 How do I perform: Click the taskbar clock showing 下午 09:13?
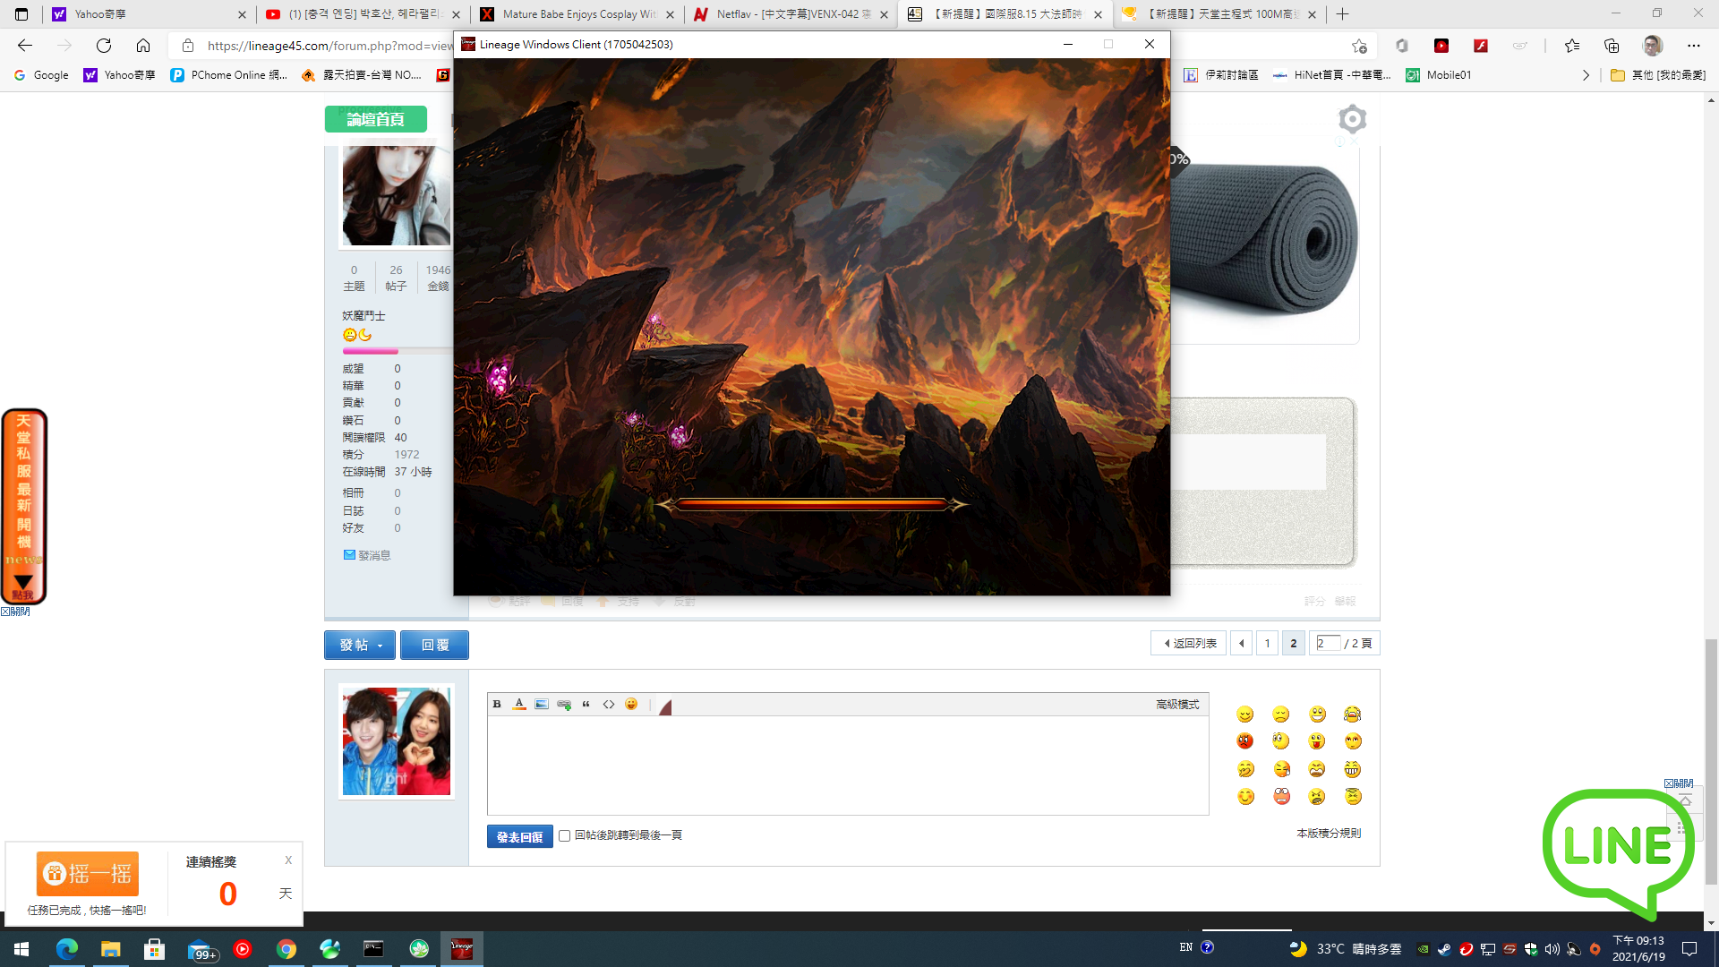click(1638, 949)
